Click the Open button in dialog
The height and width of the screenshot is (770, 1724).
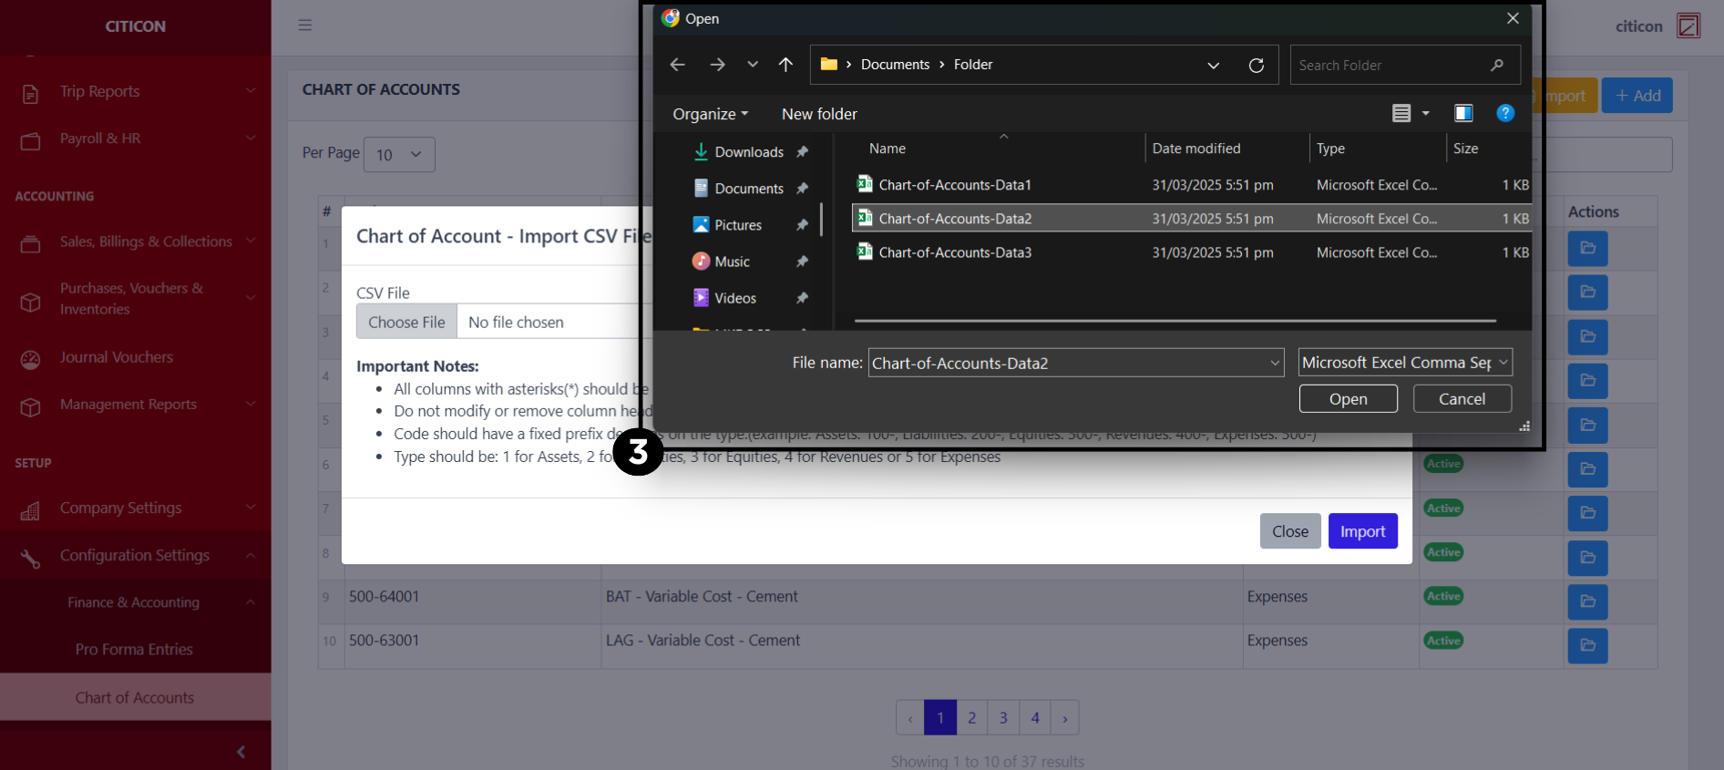[x=1348, y=399]
